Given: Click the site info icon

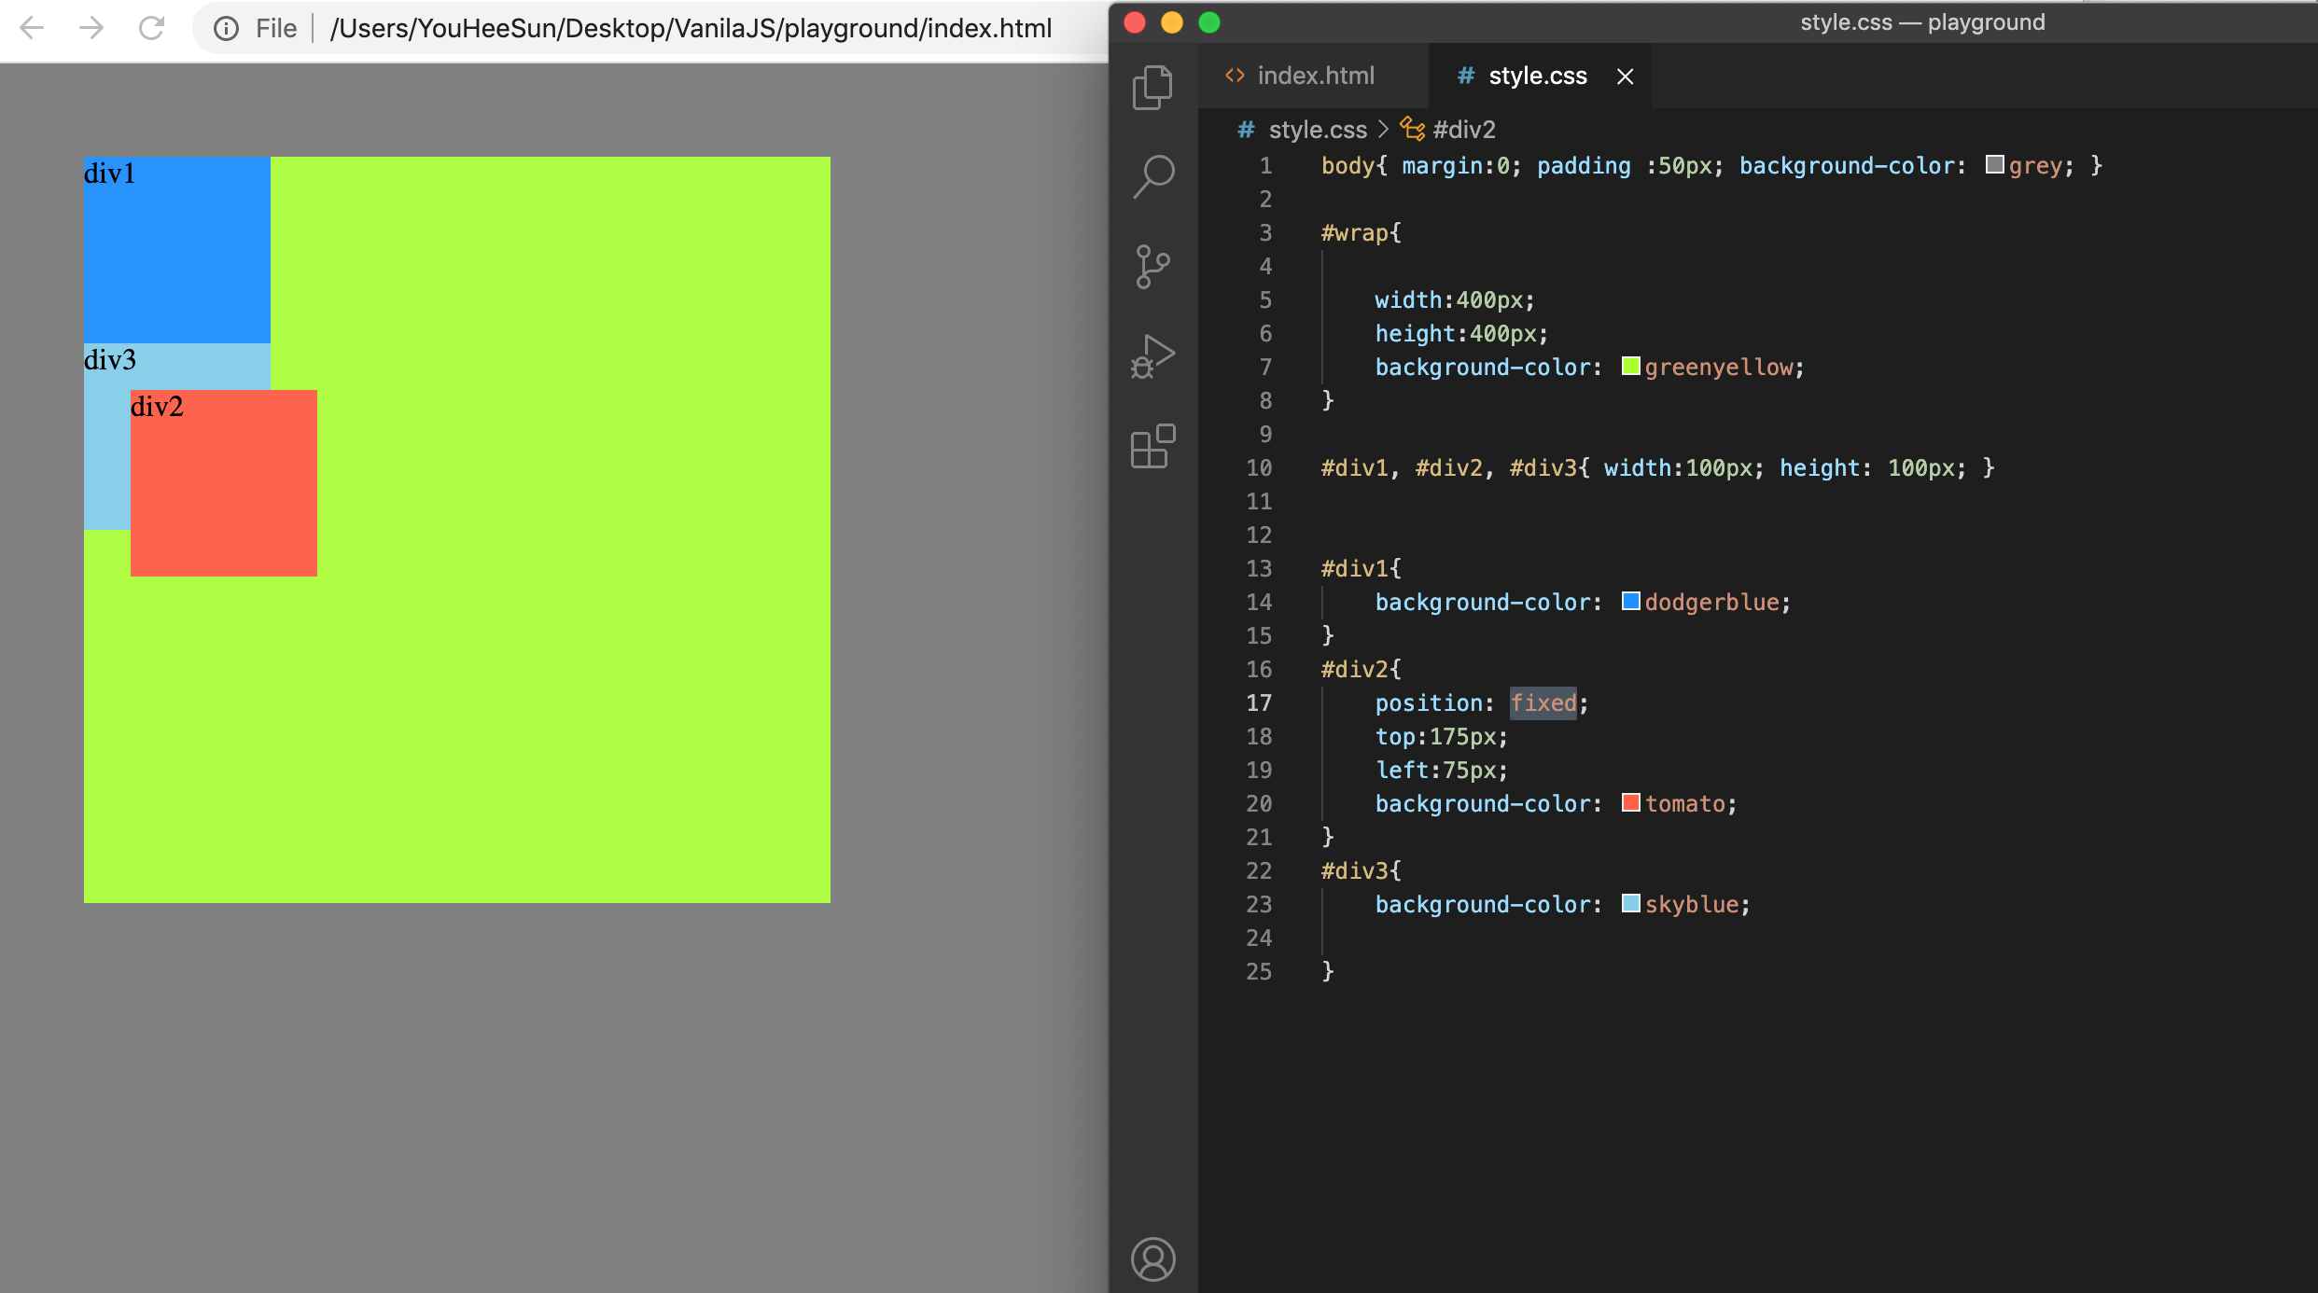Looking at the screenshot, I should [x=226, y=29].
